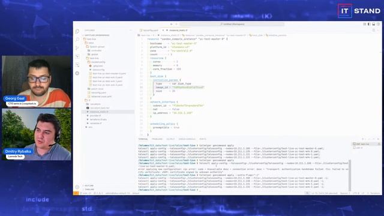Click the command center search box in the title bar
This screenshot has height=216, width=384.
tap(232, 24)
